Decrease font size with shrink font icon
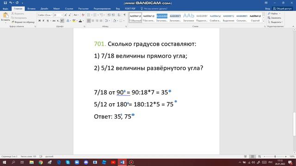Image resolution: width=296 pixels, height=166 pixels. (x=70, y=15)
